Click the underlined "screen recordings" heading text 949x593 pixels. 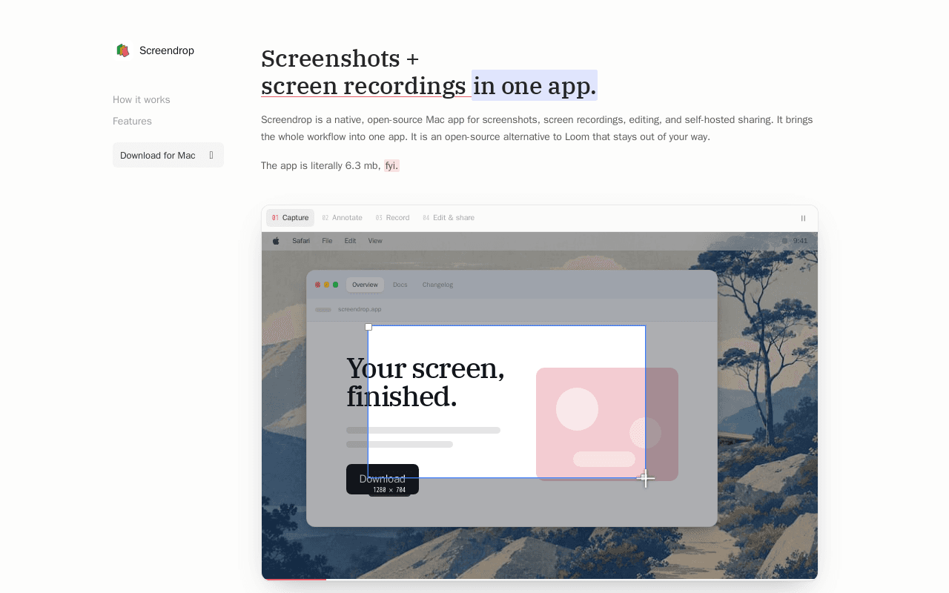(363, 86)
